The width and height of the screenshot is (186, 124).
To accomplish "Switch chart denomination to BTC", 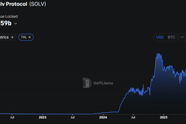I will pos(171,37).
